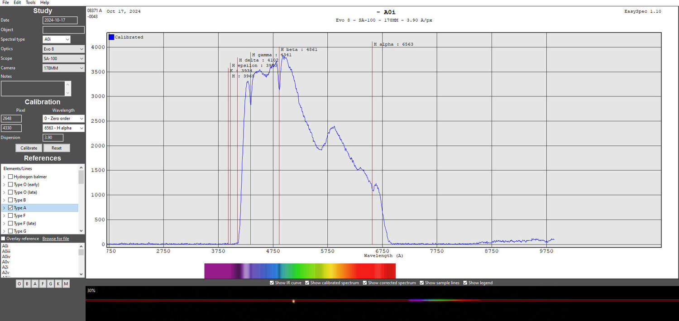Open the Spectral type dropdown

(57, 39)
